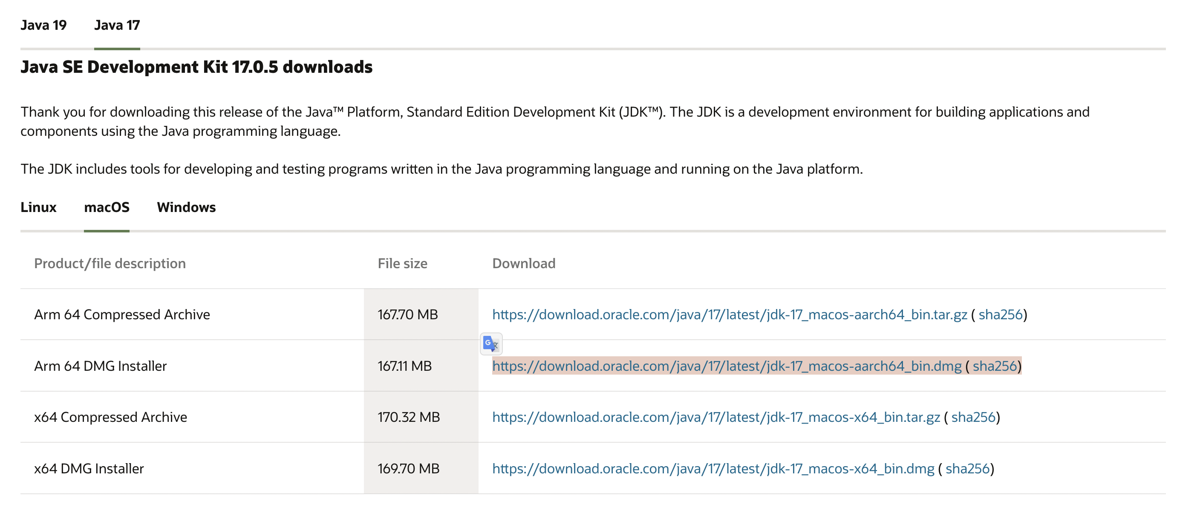
Task: Click the Java SE Development Kit 17.0.5 heading
Action: pyautogui.click(x=196, y=67)
